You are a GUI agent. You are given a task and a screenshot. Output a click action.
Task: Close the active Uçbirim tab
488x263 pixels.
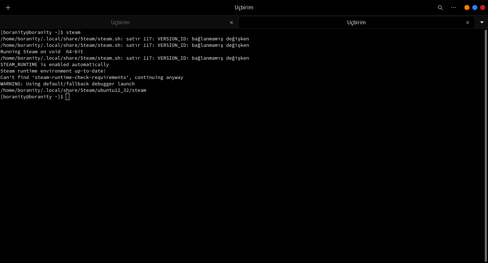tap(468, 22)
